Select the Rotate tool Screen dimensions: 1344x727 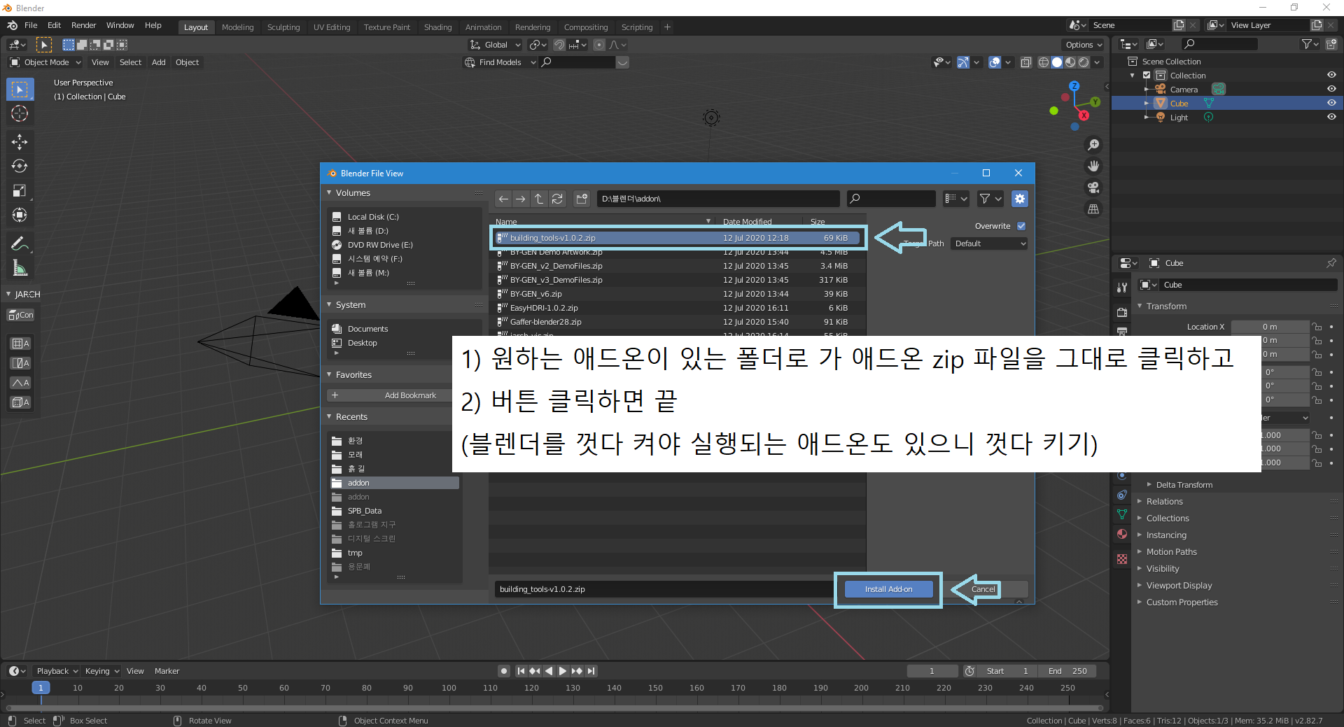pos(20,167)
